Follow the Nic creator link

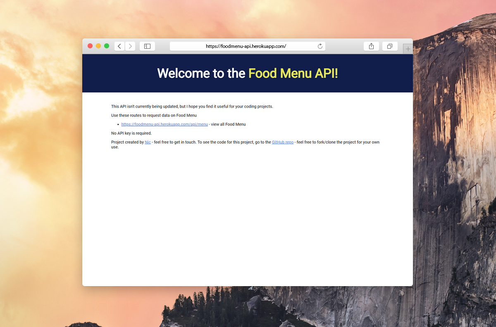click(x=148, y=142)
